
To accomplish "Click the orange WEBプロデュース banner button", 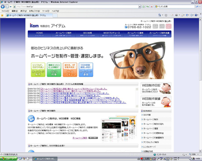I will (70, 70).
